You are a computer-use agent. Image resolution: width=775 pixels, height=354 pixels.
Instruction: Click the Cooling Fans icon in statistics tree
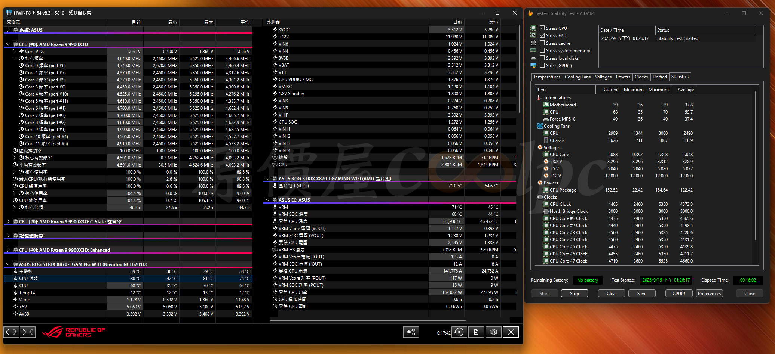540,126
